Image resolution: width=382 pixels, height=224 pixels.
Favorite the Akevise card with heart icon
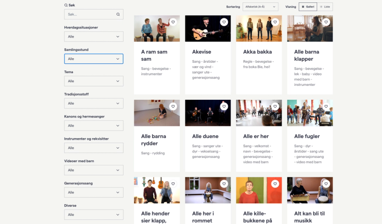(x=224, y=22)
